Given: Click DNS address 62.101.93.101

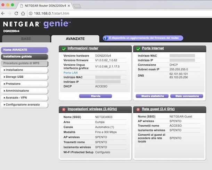Looking at the screenshot, I should (179, 74).
